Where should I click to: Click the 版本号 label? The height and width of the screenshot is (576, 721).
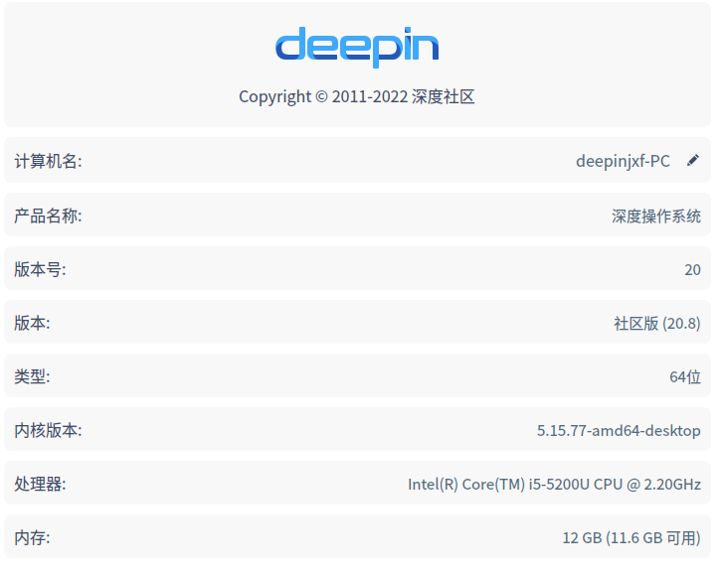click(x=40, y=269)
